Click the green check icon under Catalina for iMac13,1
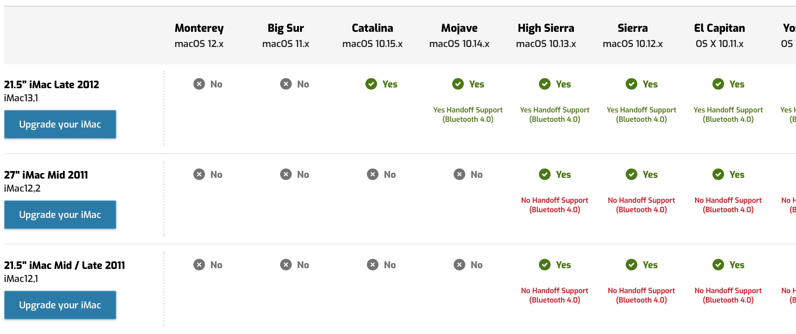796x334 pixels. 371,84
